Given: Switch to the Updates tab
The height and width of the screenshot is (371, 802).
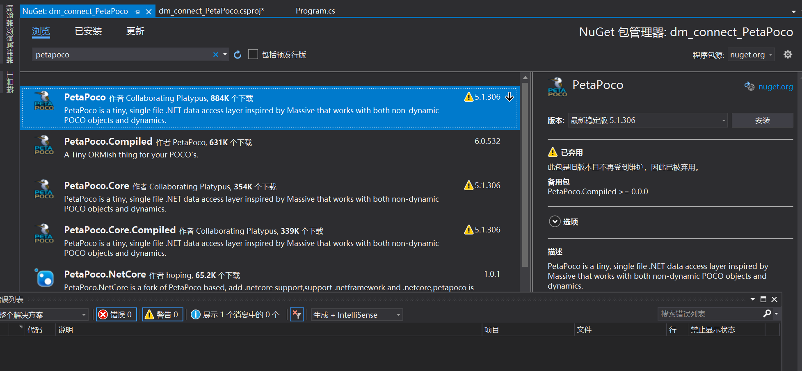Looking at the screenshot, I should (135, 31).
